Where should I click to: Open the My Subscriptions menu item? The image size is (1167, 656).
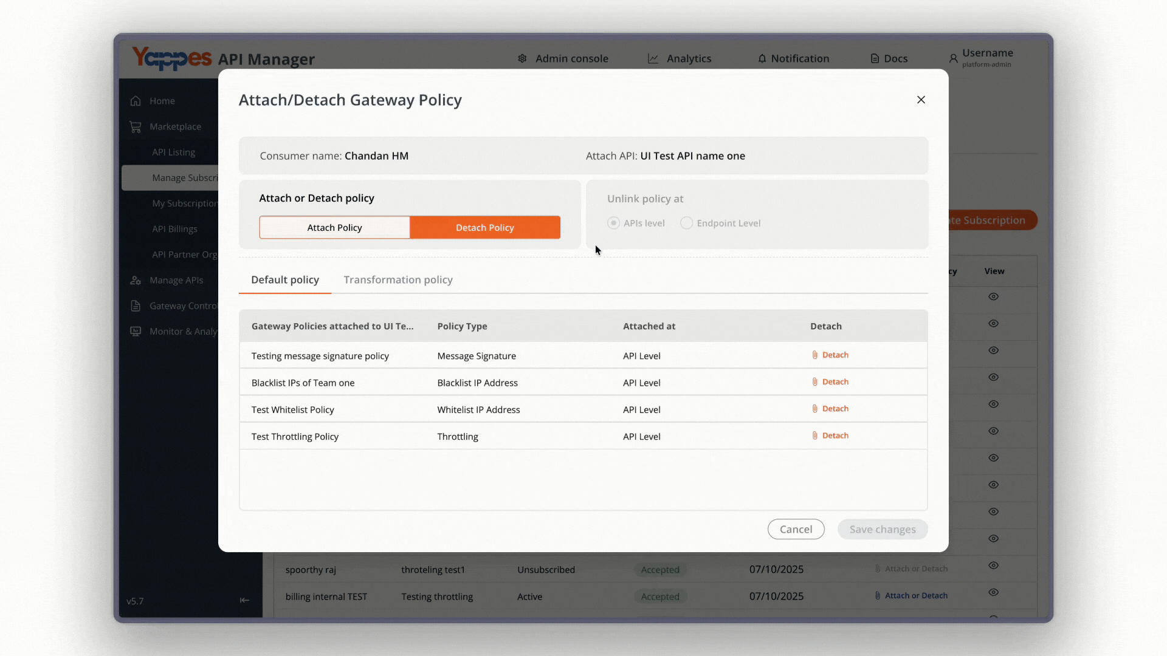[185, 203]
